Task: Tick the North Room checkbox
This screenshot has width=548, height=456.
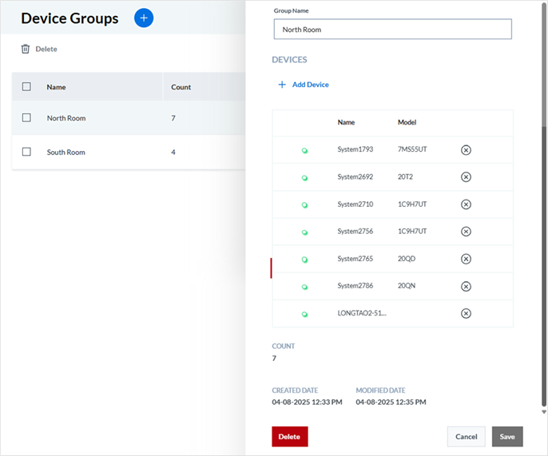Action: click(26, 117)
